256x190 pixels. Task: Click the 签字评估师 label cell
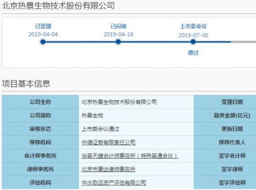(225, 183)
